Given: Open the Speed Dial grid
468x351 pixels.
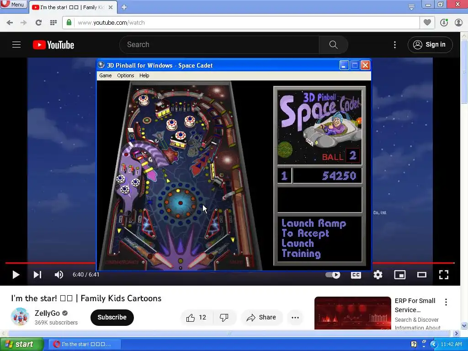Looking at the screenshot, I should tap(53, 23).
